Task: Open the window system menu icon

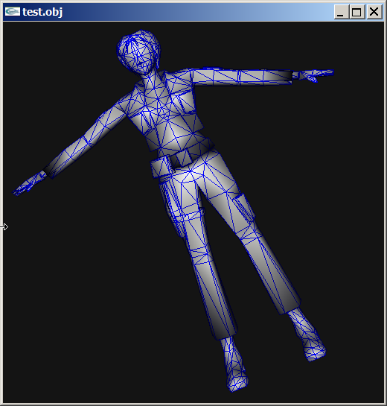Action: pyautogui.click(x=13, y=12)
